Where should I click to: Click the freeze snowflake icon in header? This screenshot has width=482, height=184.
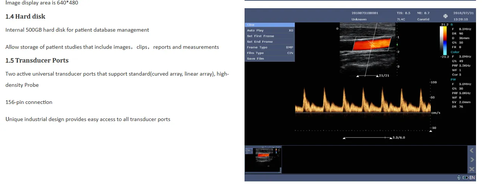tap(445, 16)
